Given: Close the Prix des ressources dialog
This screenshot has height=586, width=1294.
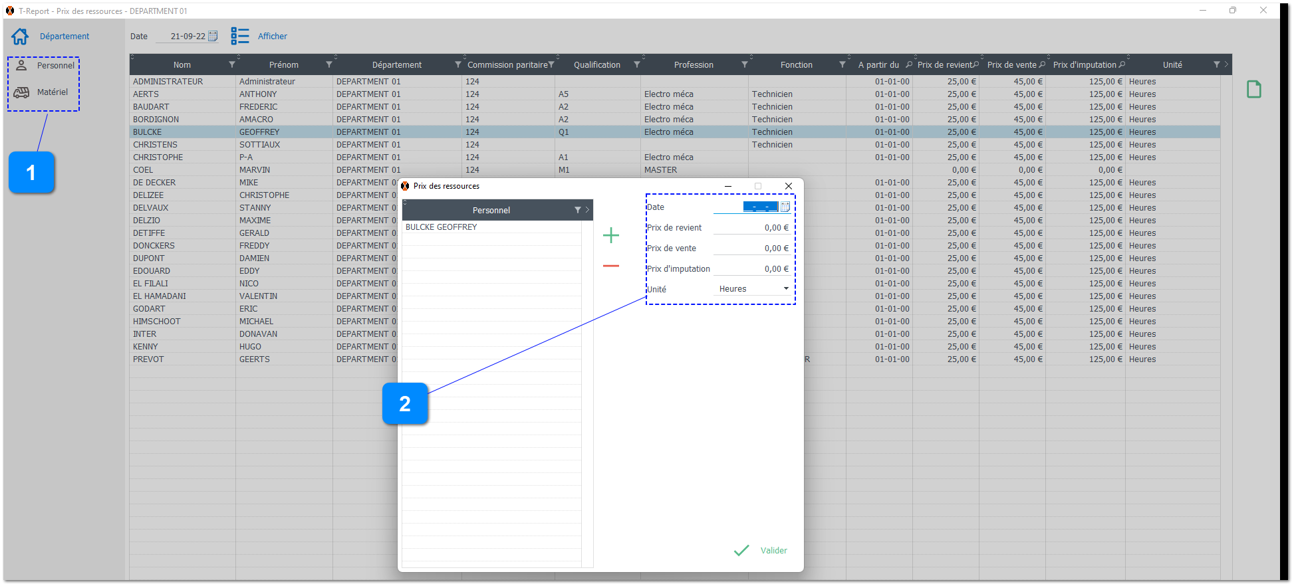Looking at the screenshot, I should (788, 186).
